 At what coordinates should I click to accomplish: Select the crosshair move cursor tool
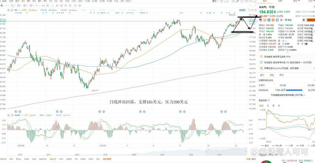click(x=2, y=5)
